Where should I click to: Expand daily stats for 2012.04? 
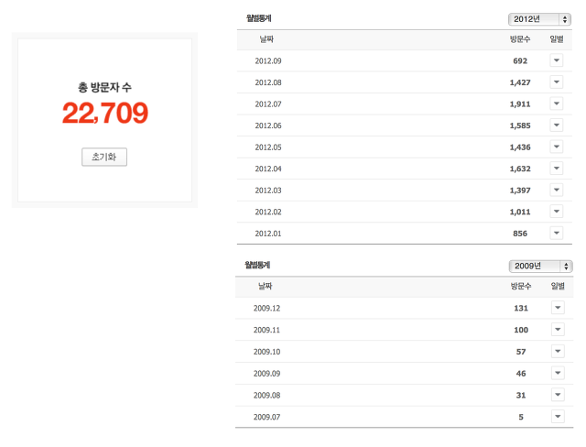coord(557,169)
